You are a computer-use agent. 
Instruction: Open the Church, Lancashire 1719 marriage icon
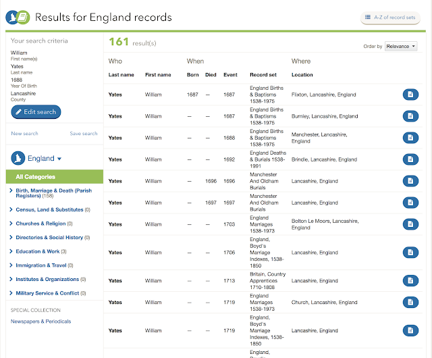(410, 303)
